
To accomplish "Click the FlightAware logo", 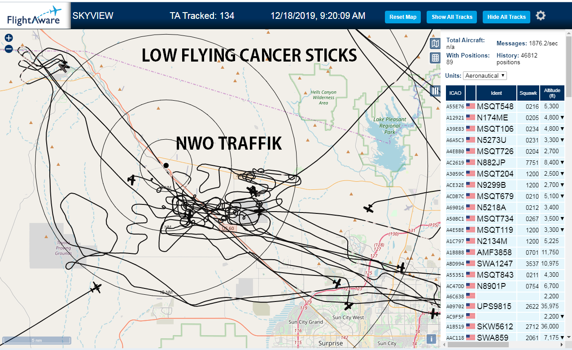I will click(x=35, y=16).
